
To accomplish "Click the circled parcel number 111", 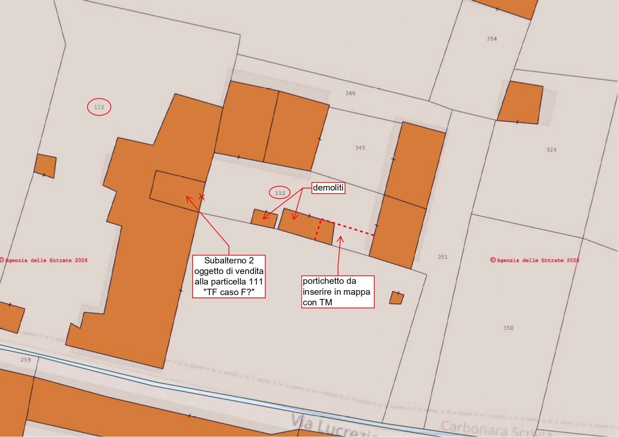I will (x=99, y=107).
